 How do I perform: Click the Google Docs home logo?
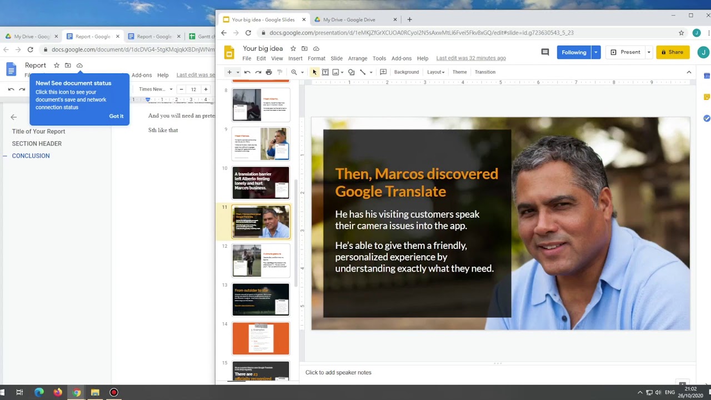(x=12, y=69)
